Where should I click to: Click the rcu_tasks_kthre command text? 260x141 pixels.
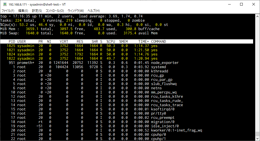coord(167,96)
